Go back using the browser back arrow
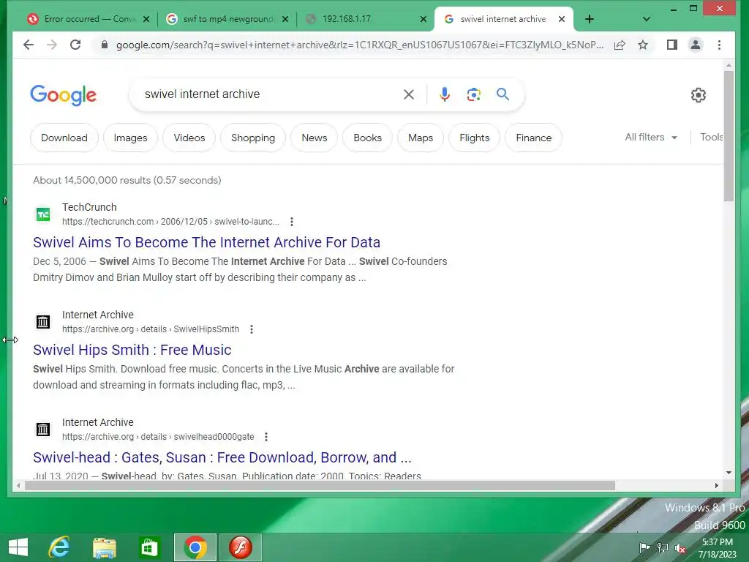The height and width of the screenshot is (562, 749). pyautogui.click(x=29, y=45)
